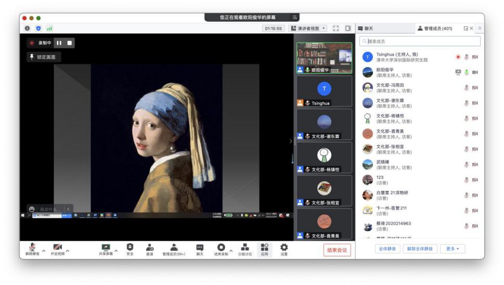Enter full screen mode
Viewport: 504px width, 285px height.
(336, 28)
